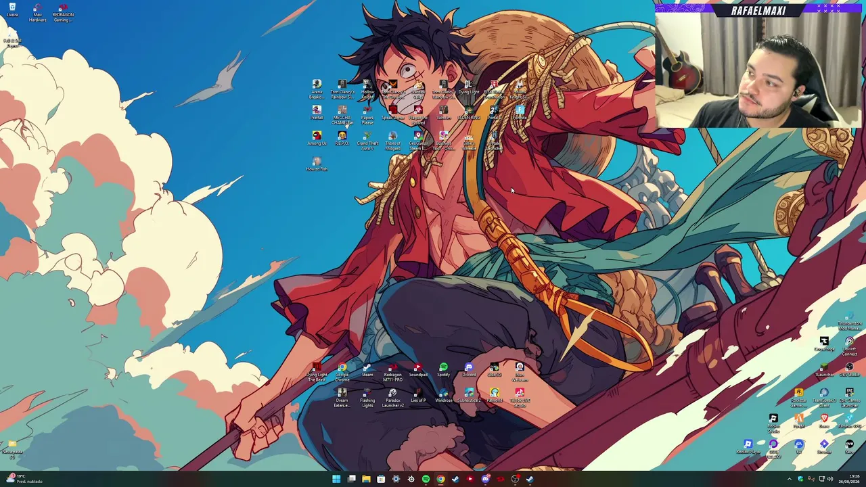Screen dimensions: 866x487
Task: Open the Stardew Valley desktop shortcut
Action: coord(418,89)
